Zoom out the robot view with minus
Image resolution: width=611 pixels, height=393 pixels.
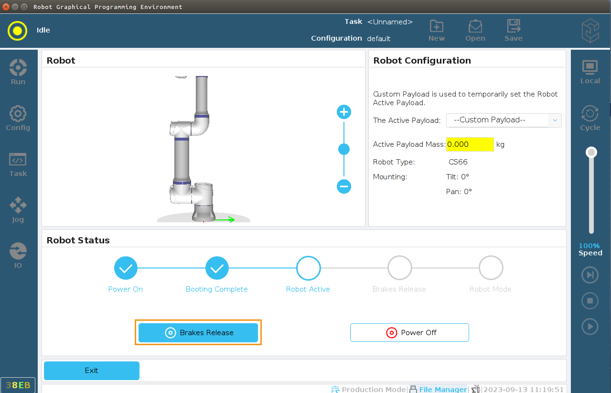[x=344, y=186]
